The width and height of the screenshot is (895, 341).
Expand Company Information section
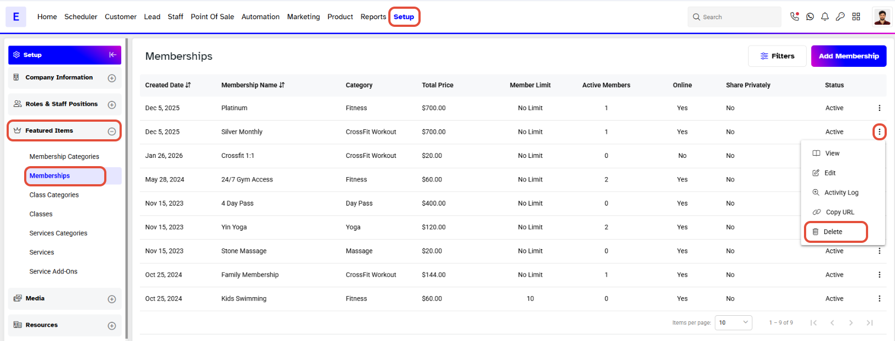click(x=112, y=78)
